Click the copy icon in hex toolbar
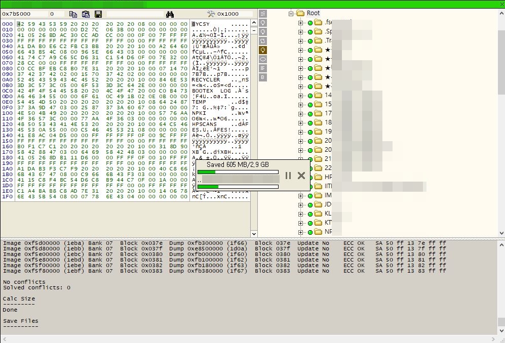The image size is (505, 343). click(x=73, y=14)
